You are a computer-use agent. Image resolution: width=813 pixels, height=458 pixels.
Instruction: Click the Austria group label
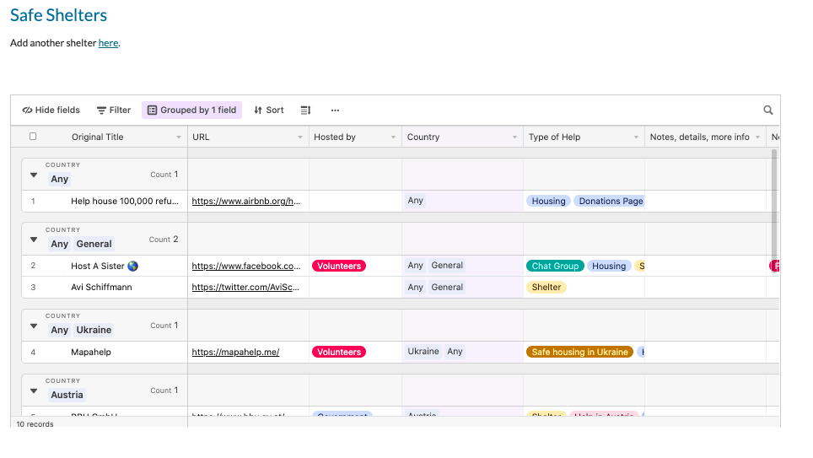point(67,395)
